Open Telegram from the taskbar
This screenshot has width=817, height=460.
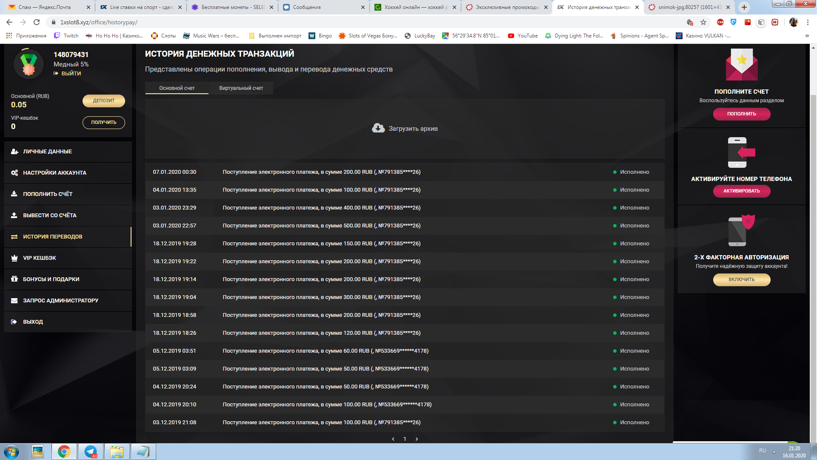pyautogui.click(x=91, y=451)
